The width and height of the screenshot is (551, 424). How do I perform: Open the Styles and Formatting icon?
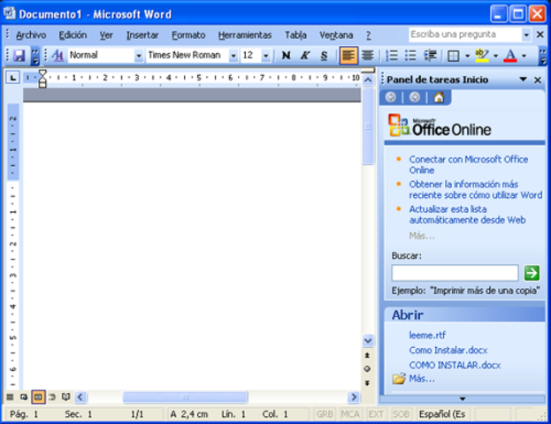[57, 56]
